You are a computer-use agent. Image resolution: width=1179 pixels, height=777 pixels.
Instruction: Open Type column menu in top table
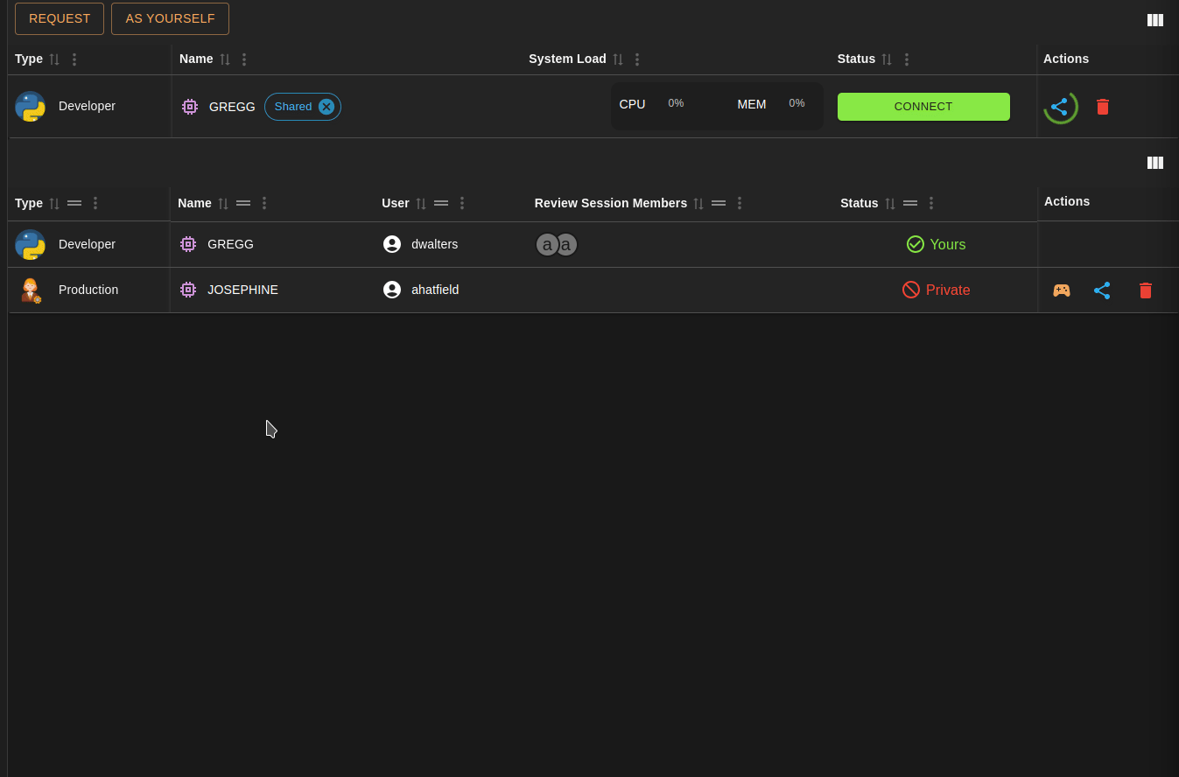[x=74, y=59]
